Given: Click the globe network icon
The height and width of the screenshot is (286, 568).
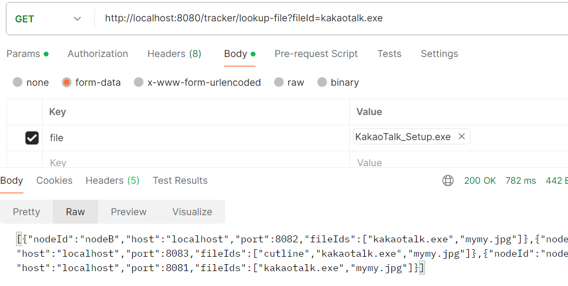Looking at the screenshot, I should pyautogui.click(x=448, y=181).
